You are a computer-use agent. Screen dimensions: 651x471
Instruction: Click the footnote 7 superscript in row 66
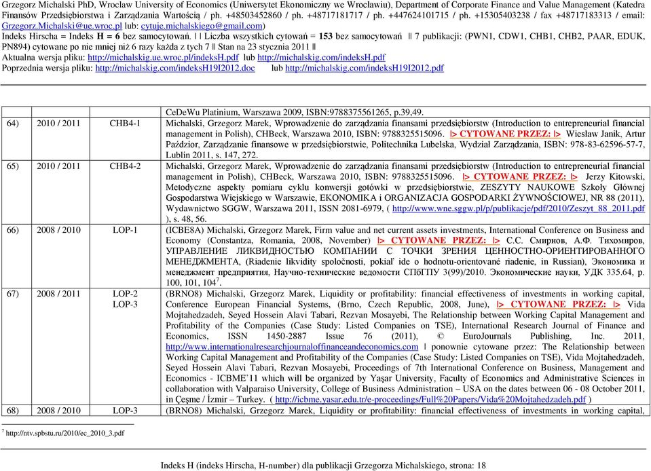(x=218, y=280)
